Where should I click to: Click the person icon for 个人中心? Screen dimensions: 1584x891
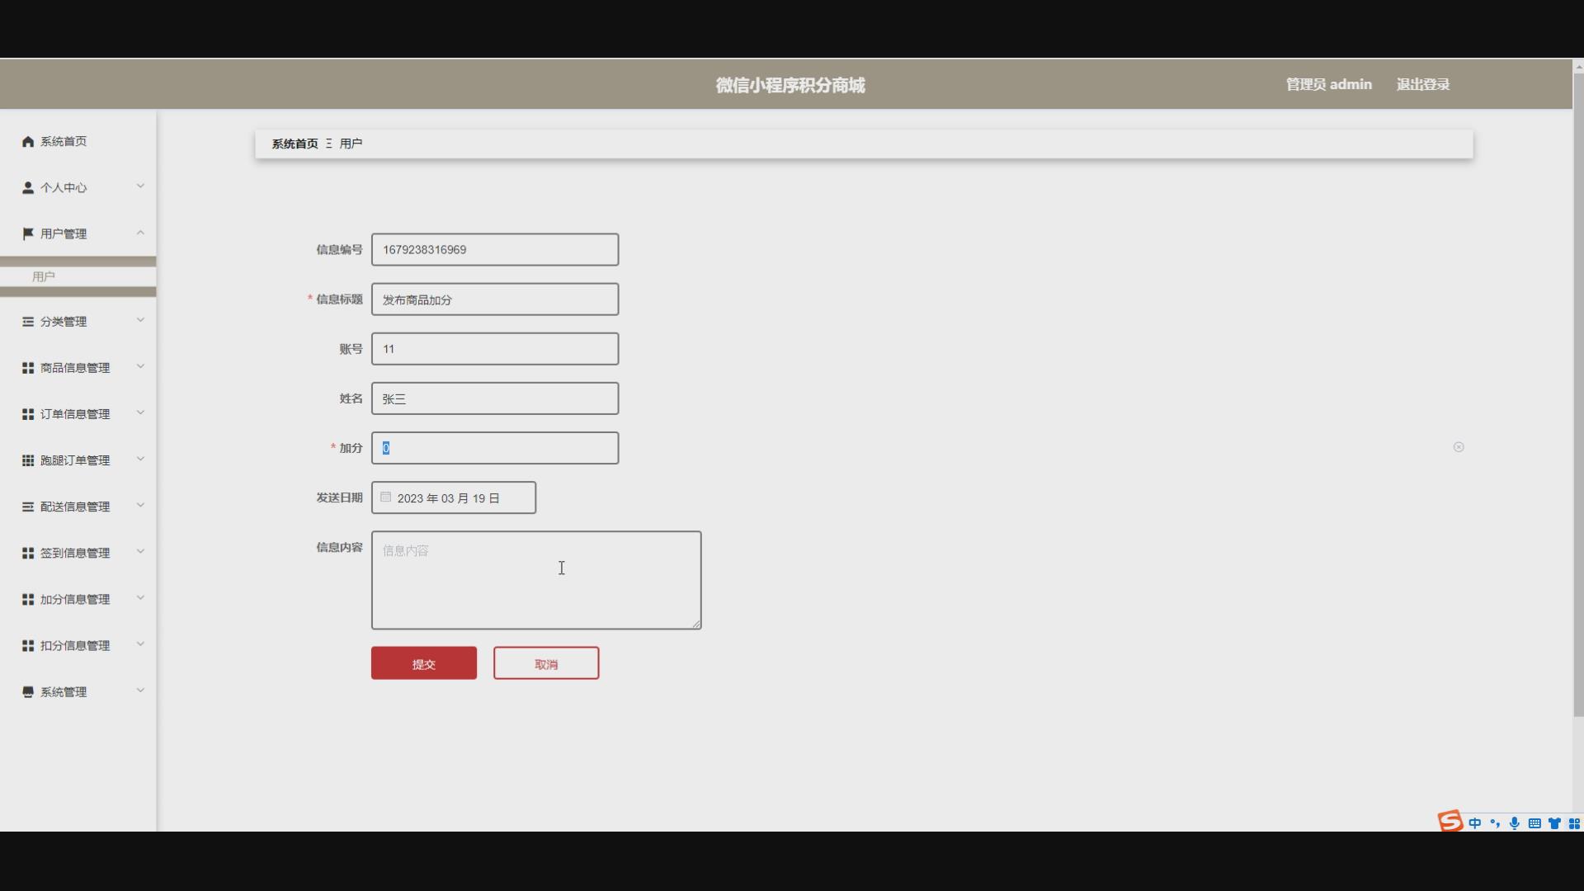tap(28, 188)
